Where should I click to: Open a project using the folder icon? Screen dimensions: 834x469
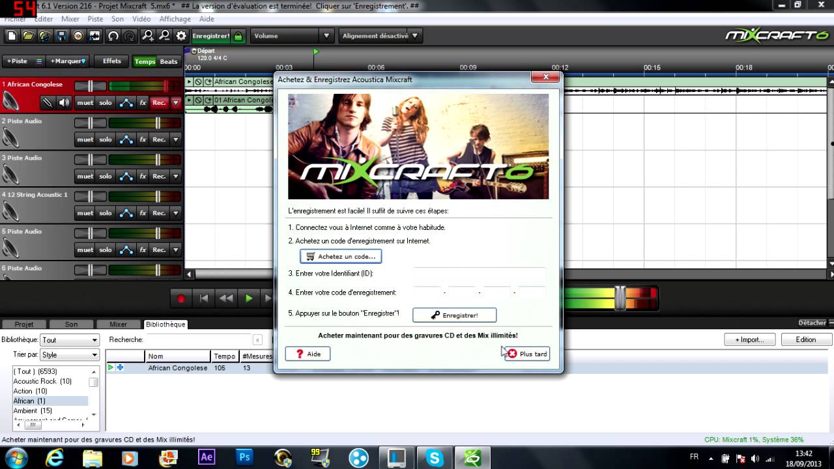click(x=29, y=36)
